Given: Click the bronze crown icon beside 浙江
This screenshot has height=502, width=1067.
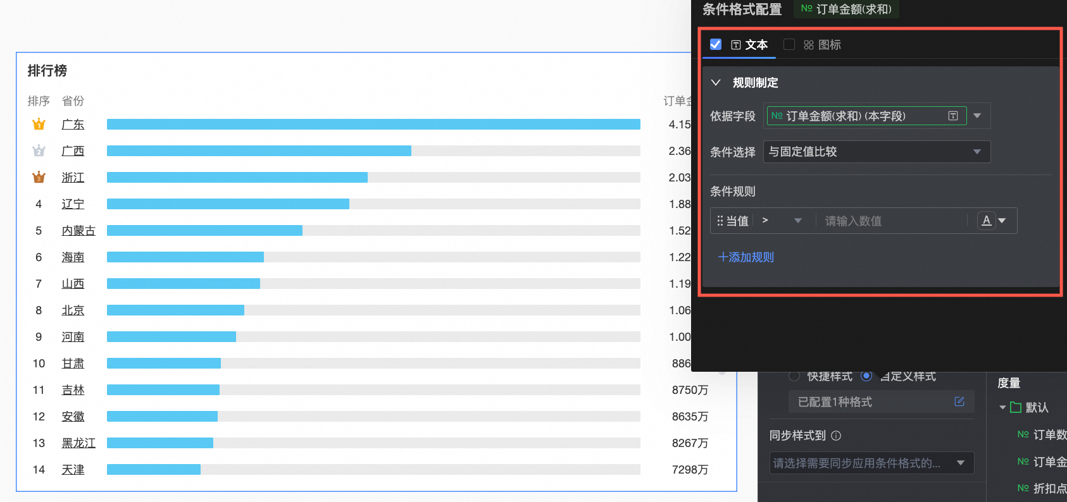Looking at the screenshot, I should tap(39, 178).
